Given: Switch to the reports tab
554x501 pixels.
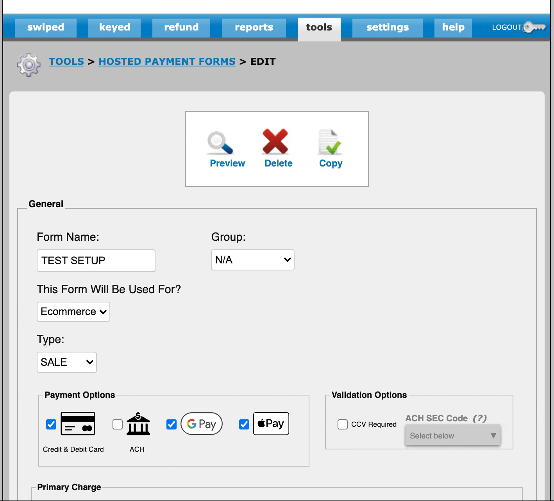Looking at the screenshot, I should pyautogui.click(x=254, y=27).
